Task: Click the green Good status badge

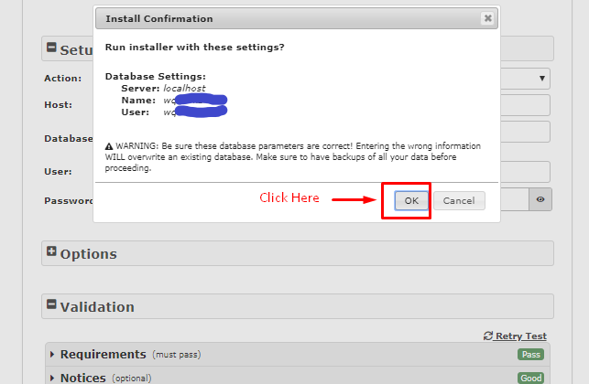Action: point(530,378)
